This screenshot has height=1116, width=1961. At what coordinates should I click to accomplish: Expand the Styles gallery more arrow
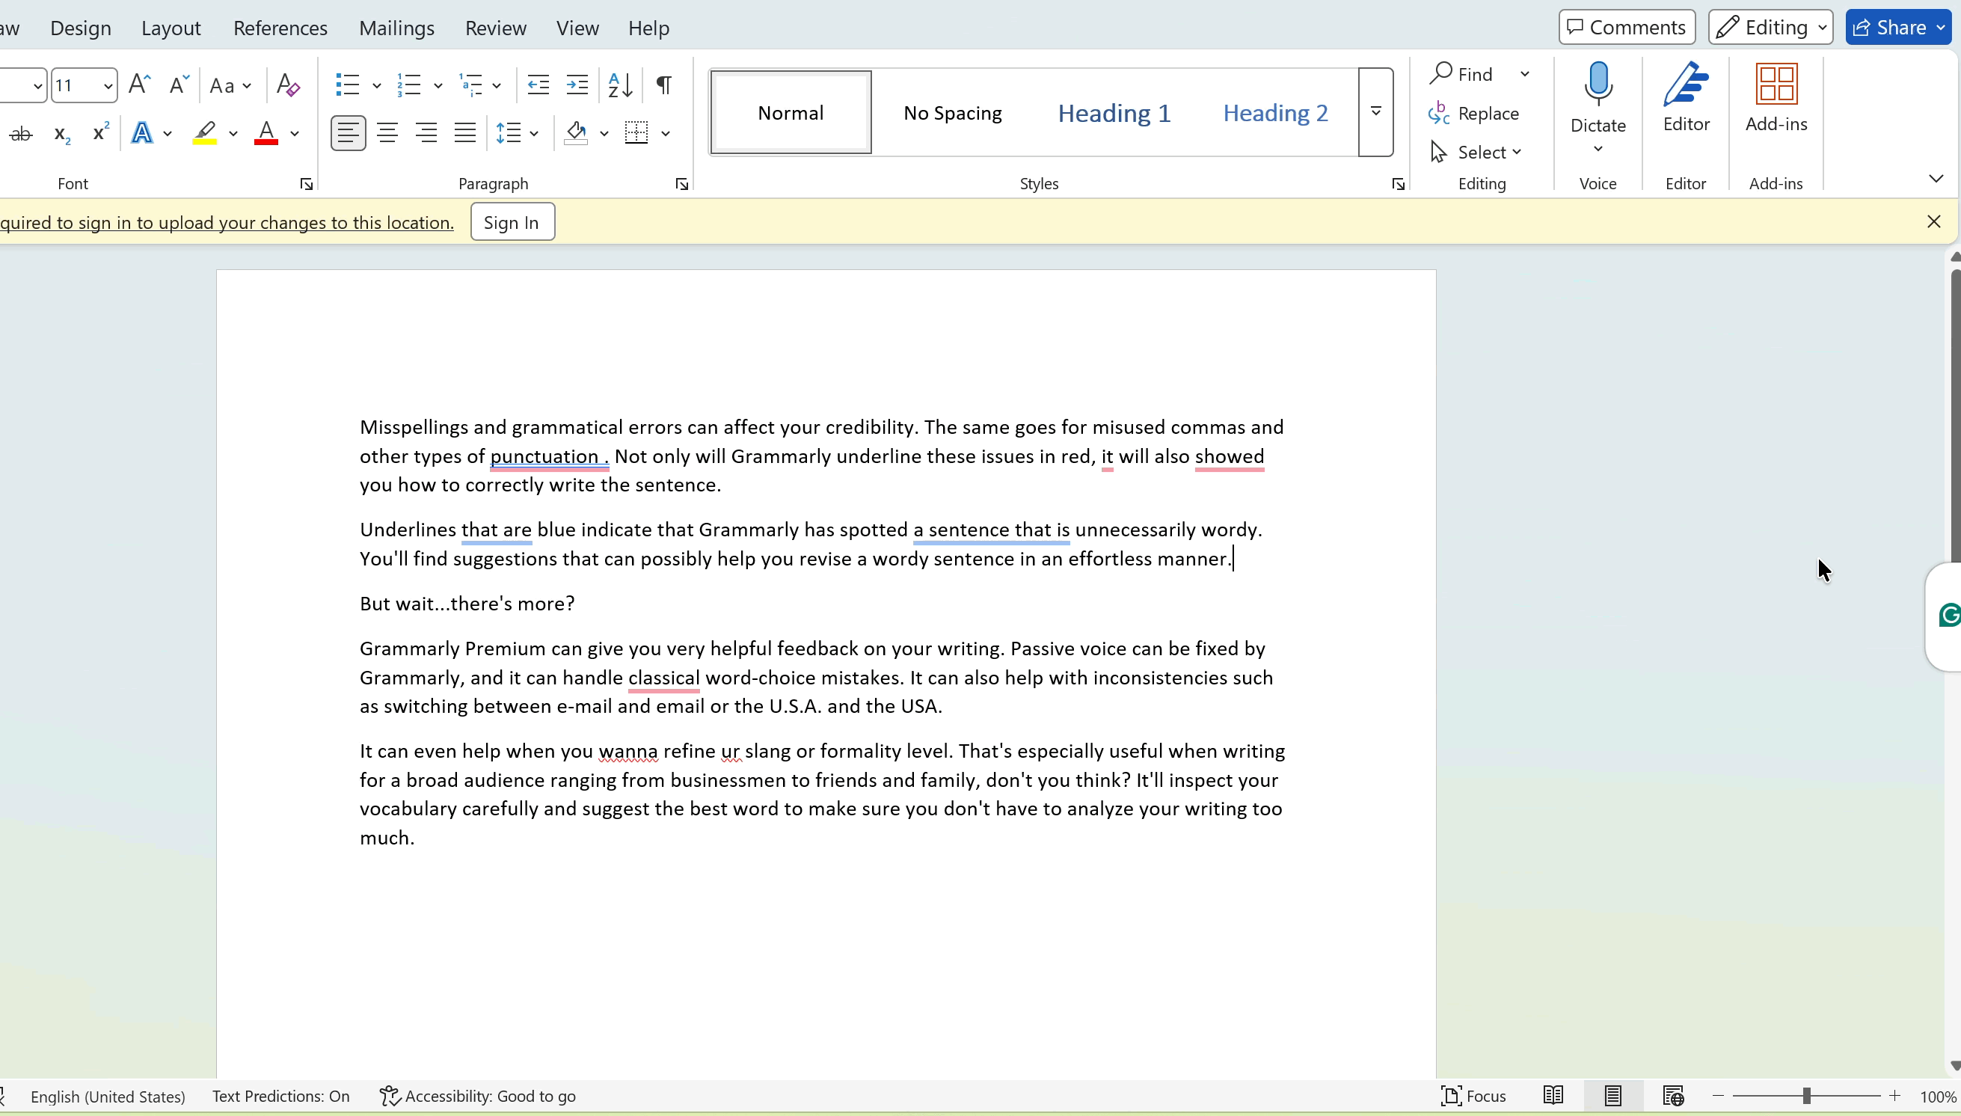(x=1375, y=112)
